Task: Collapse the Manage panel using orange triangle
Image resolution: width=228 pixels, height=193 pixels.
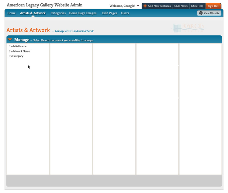Action: pos(10,40)
